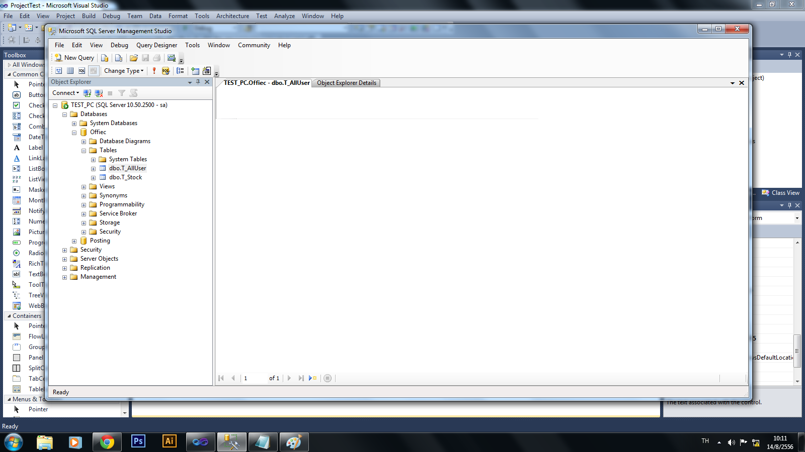Click the Add New Derived Table icon
Image resolution: width=805 pixels, height=452 pixels.
click(207, 71)
